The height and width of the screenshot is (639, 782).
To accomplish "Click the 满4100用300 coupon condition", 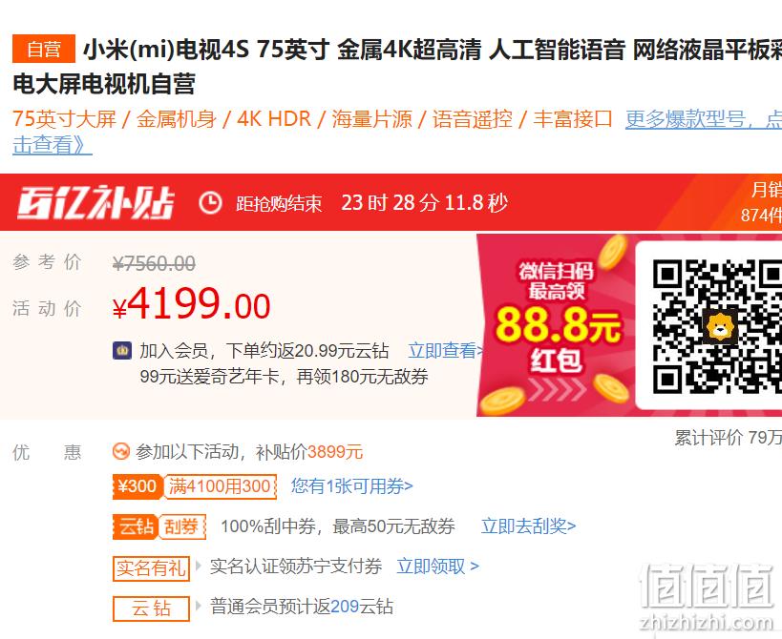I will pos(220,486).
